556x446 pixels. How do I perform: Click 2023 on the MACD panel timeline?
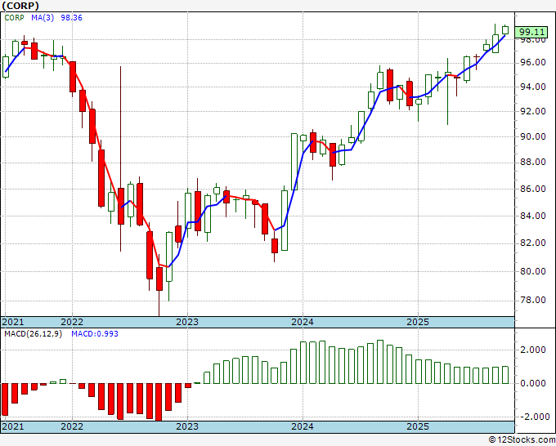pos(187,426)
